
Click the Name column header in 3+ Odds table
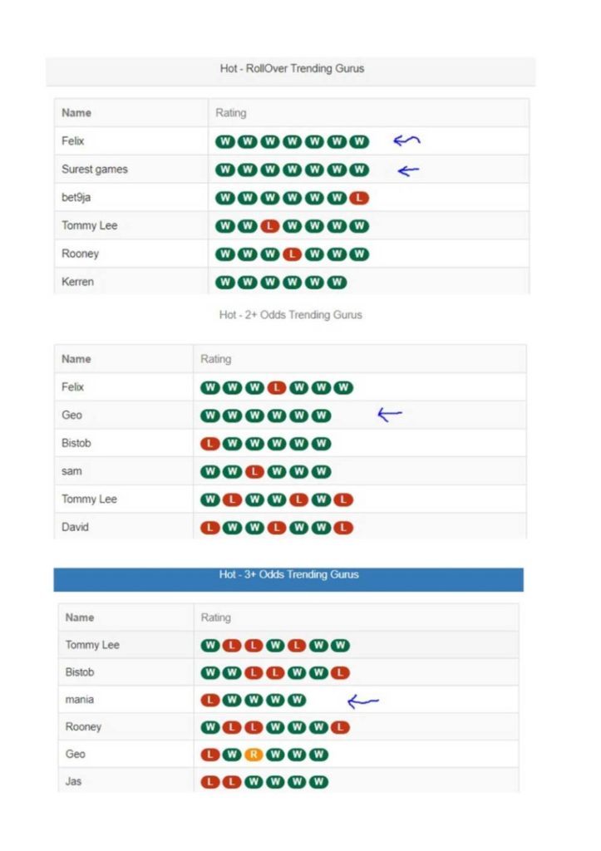(x=80, y=617)
